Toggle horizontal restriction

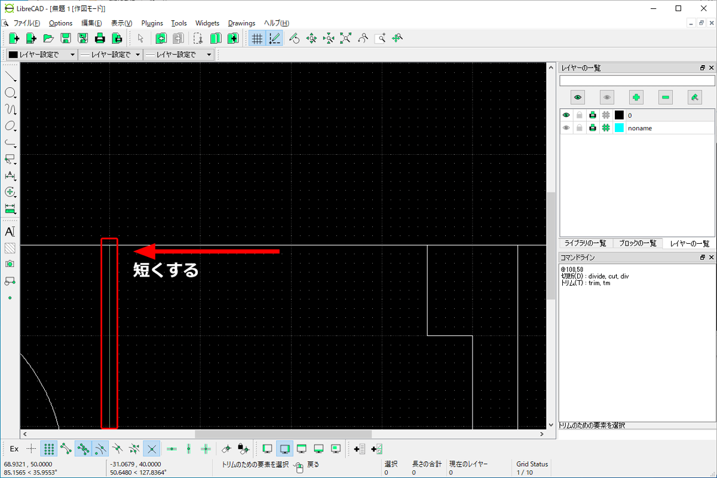172,448
